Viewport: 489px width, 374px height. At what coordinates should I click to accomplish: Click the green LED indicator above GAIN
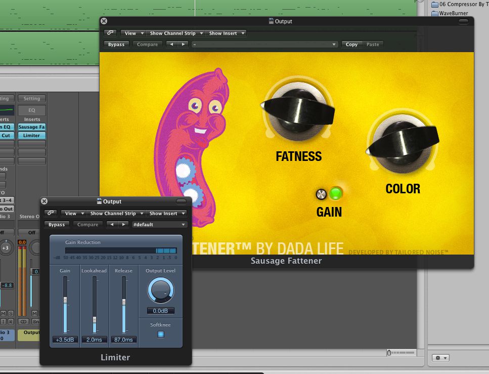(x=336, y=193)
